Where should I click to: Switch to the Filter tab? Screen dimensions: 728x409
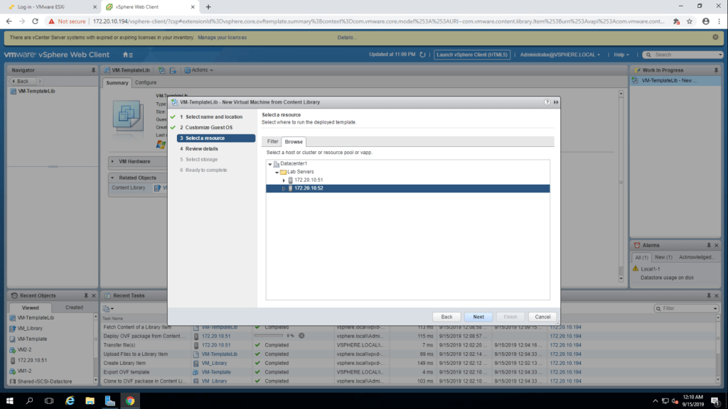272,141
